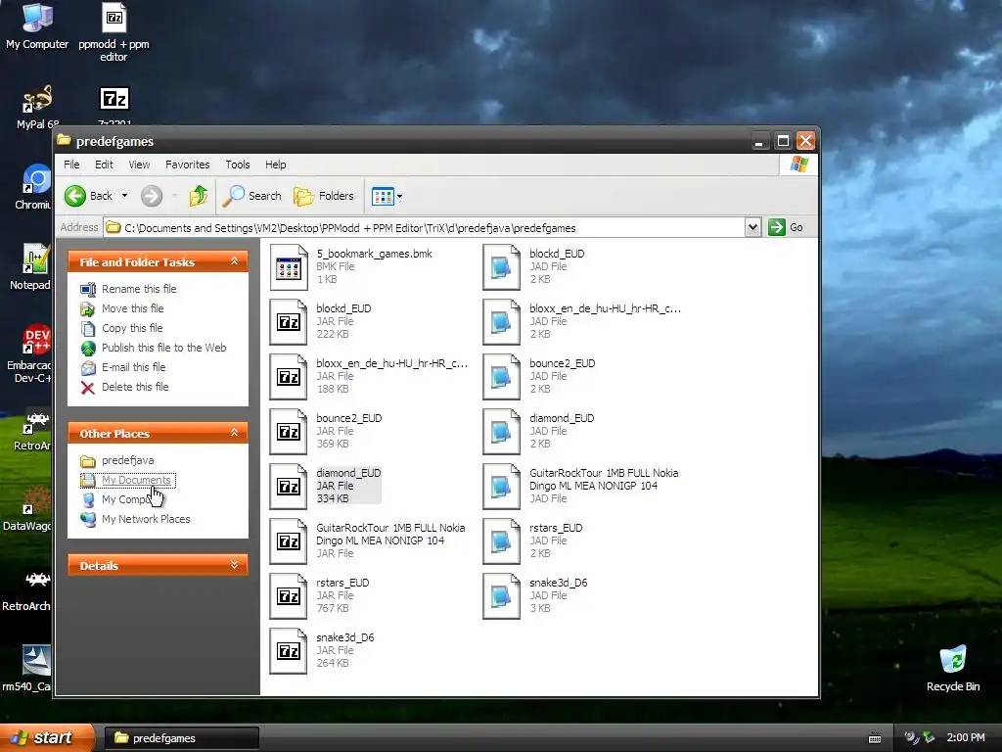The height and width of the screenshot is (752, 1002).
Task: Click Publish this file to the Web
Action: pos(163,348)
